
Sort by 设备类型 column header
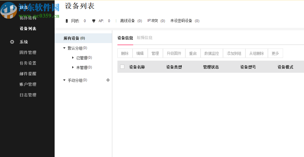pyautogui.click(x=174, y=67)
